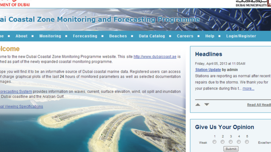Click the more... link in Headlines
Screen dimensions: 271x152
(x=248, y=88)
